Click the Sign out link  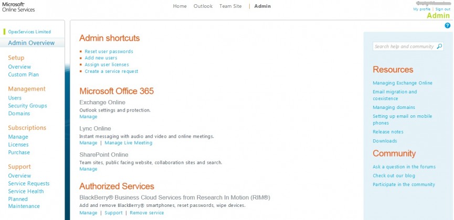[443, 9]
